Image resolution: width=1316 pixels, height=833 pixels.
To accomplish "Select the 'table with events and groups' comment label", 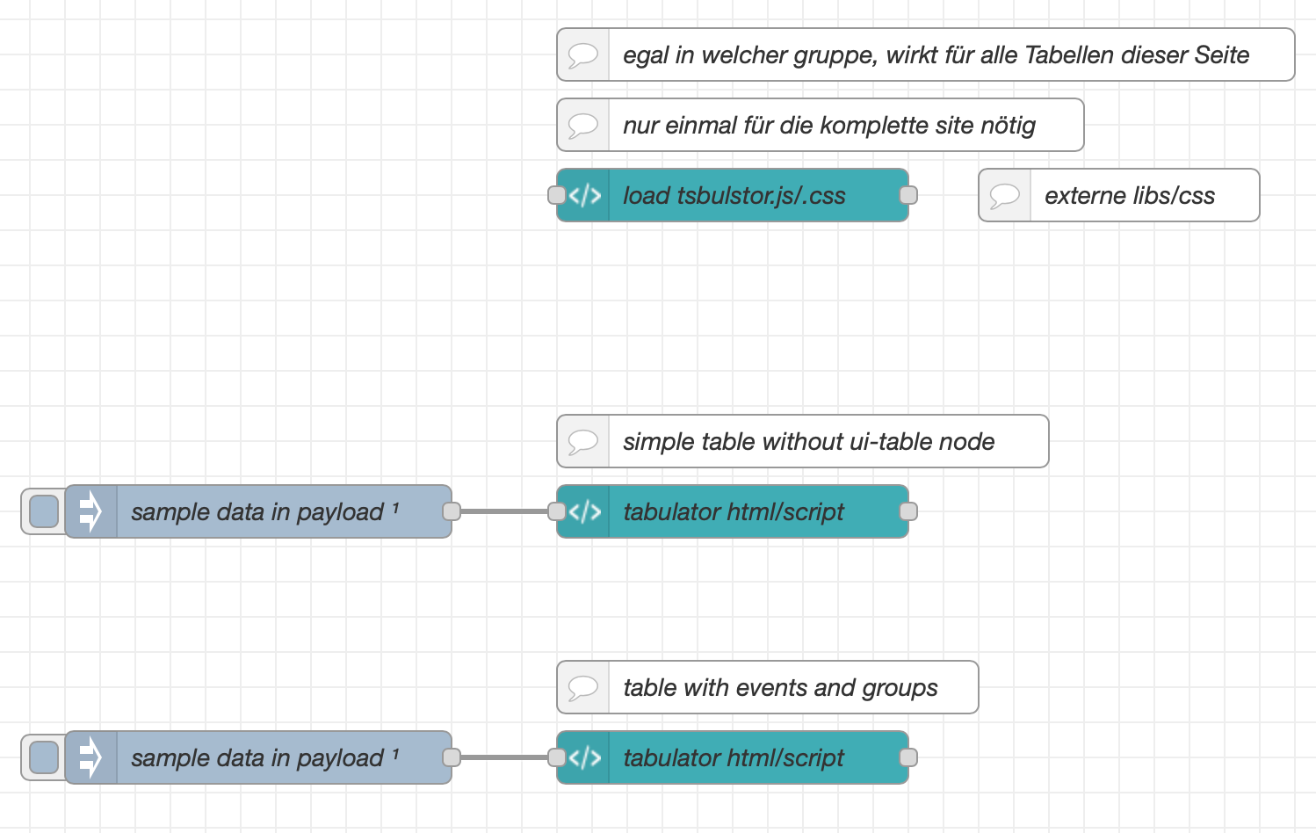I will point(780,687).
